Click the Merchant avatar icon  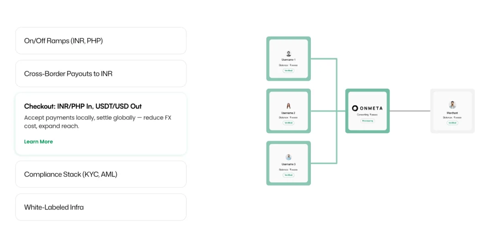(x=452, y=105)
